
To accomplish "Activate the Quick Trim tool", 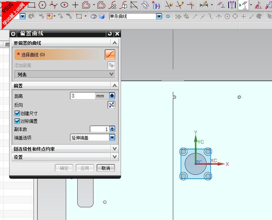I will 169,5.
